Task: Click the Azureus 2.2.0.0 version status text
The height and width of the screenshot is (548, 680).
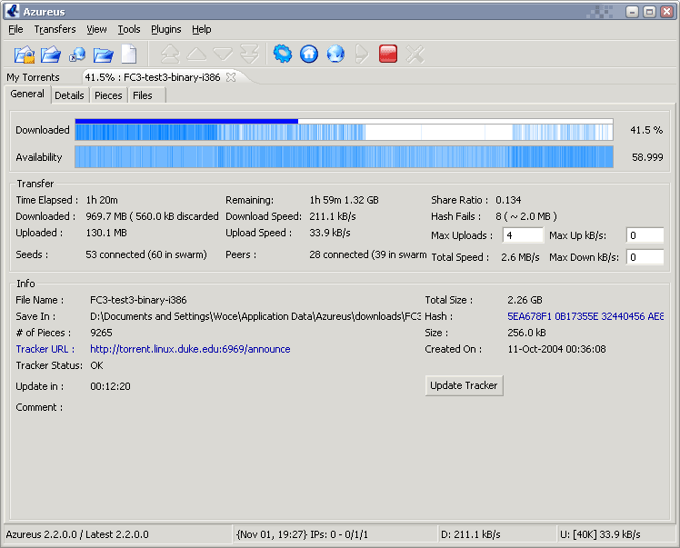Action: click(77, 534)
